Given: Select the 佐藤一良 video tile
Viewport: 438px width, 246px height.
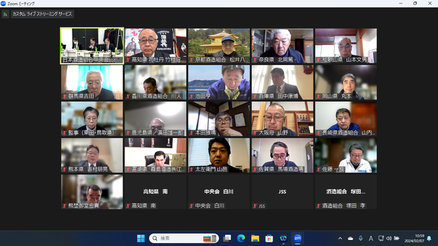Looking at the screenshot, I should pos(346,155).
